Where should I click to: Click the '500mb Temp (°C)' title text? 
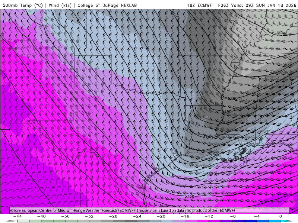pyautogui.click(x=23, y=5)
